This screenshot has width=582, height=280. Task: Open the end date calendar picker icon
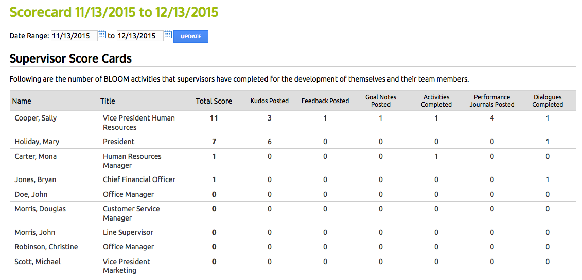168,35
